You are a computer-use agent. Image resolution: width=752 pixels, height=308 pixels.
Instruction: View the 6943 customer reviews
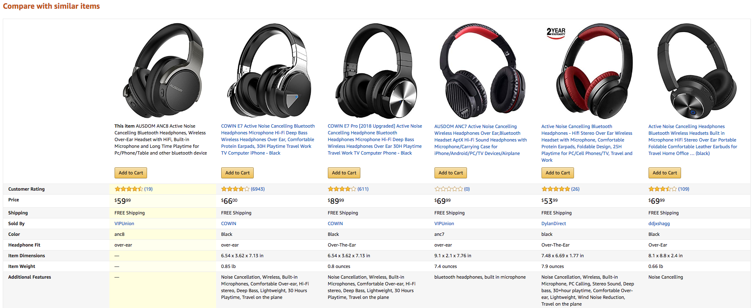click(258, 189)
